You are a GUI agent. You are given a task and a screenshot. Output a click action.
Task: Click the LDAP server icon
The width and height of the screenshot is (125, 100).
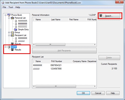coord(9,47)
